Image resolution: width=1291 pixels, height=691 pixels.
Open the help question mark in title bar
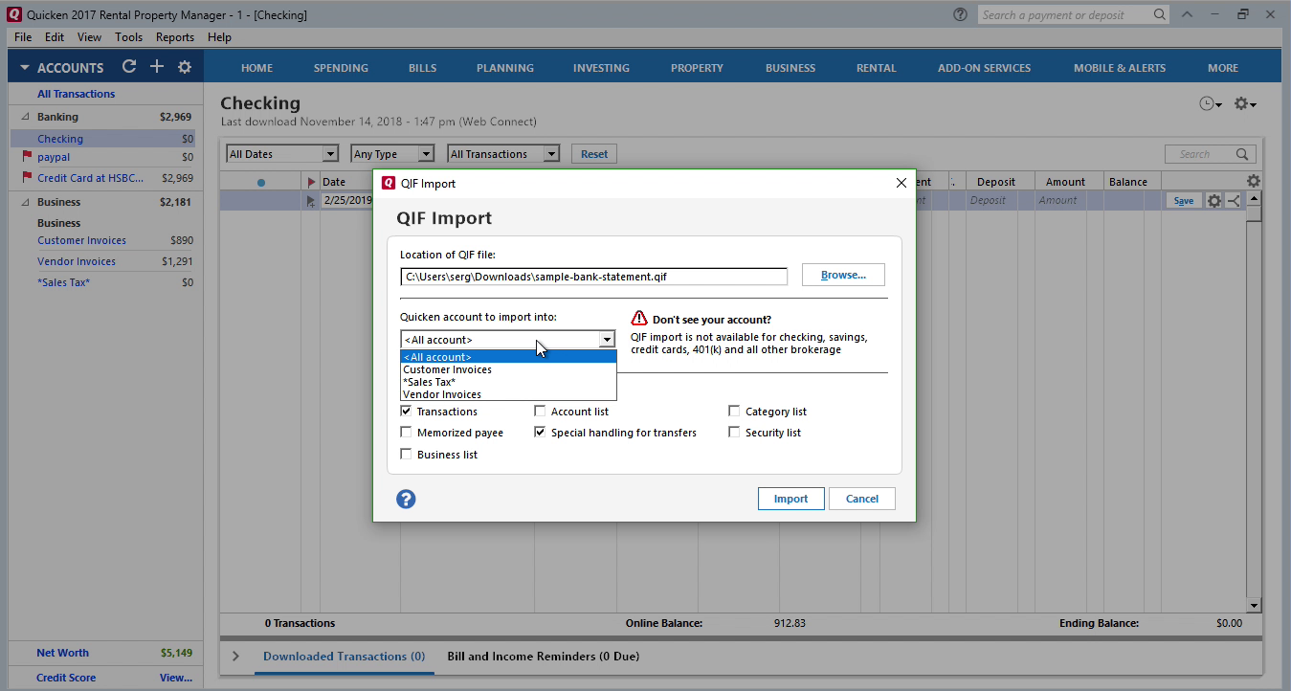(960, 14)
